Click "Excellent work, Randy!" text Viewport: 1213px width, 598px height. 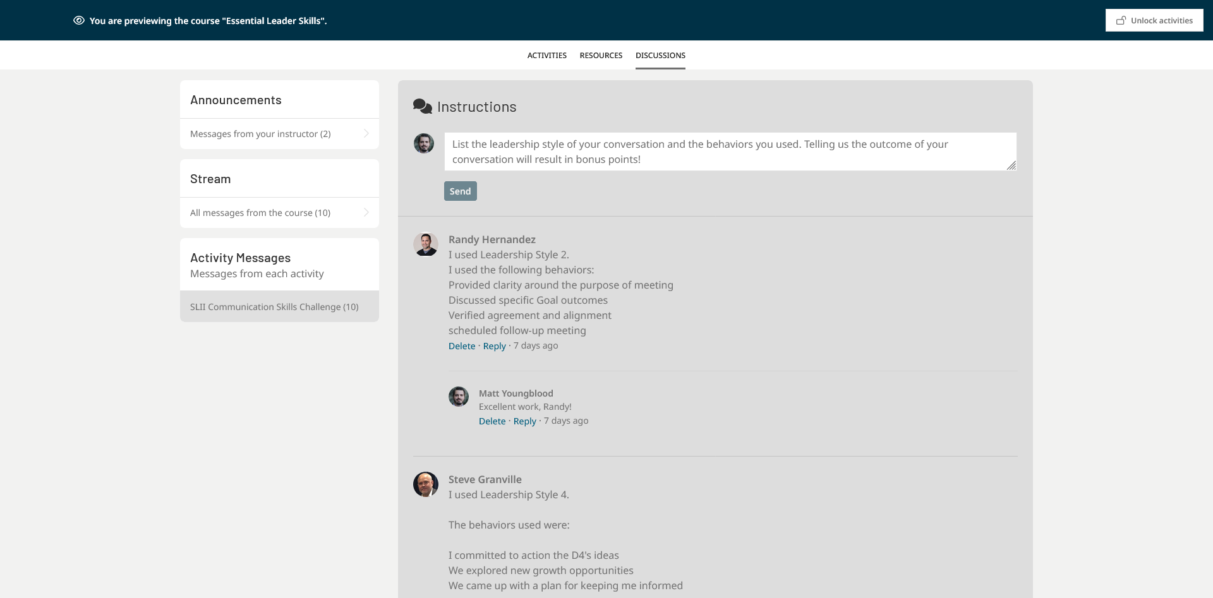(x=525, y=407)
